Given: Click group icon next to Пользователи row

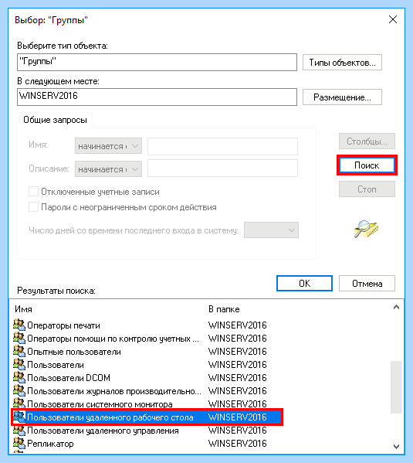Looking at the screenshot, I should pos(19,364).
